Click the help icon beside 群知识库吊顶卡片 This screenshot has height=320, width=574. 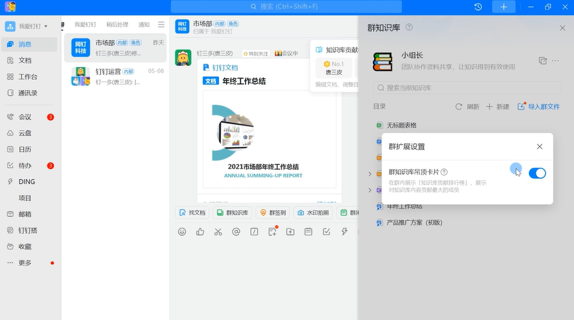[444, 172]
